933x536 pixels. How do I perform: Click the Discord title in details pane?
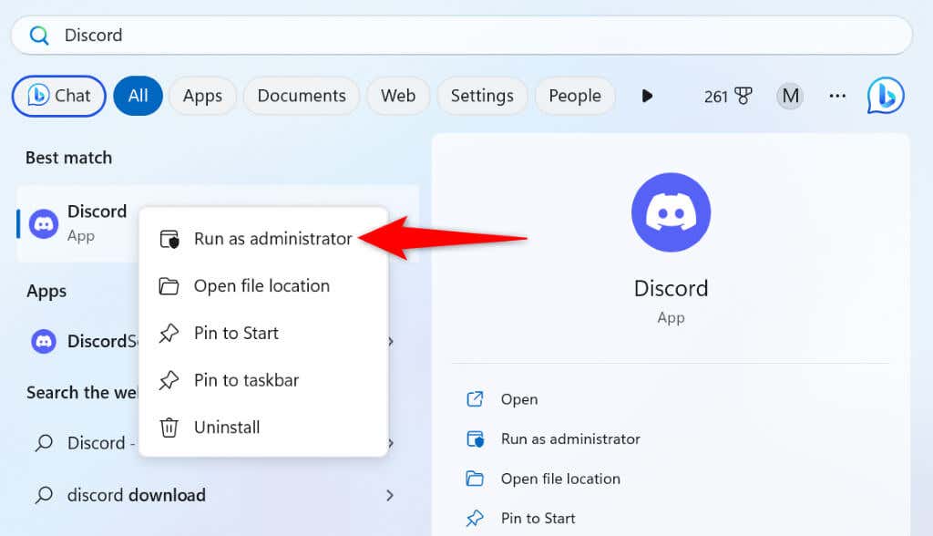(x=672, y=289)
